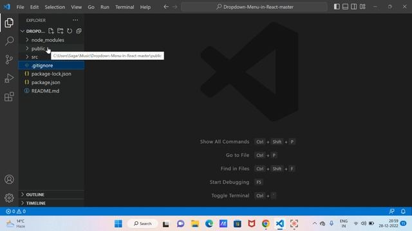Open the Search view in activity bar
Viewport: 412px width, 231px height.
click(9, 41)
